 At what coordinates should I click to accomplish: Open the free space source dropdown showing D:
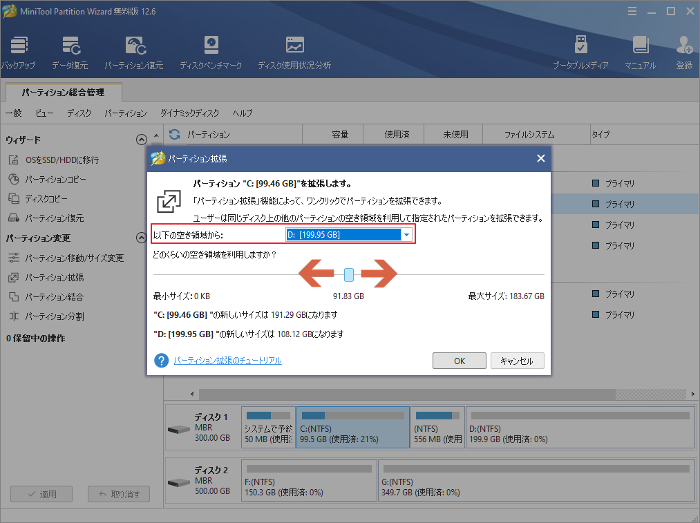406,234
